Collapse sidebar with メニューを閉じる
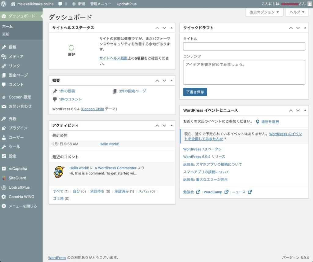This screenshot has width=313, height=262. coord(22,206)
